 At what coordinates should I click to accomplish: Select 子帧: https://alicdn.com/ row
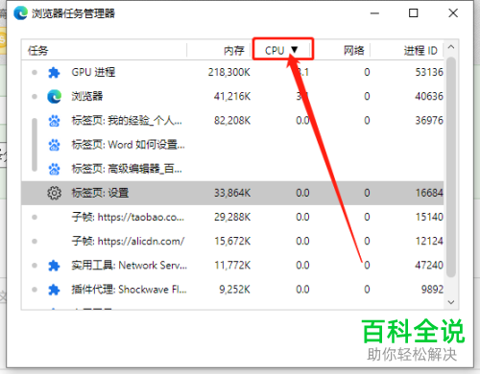[x=232, y=242]
